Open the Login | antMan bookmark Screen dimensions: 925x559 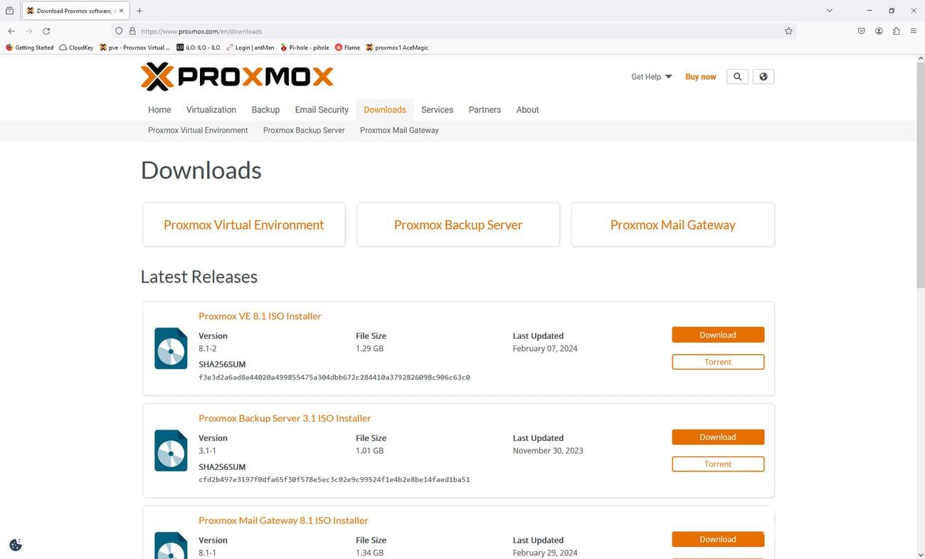pos(250,48)
